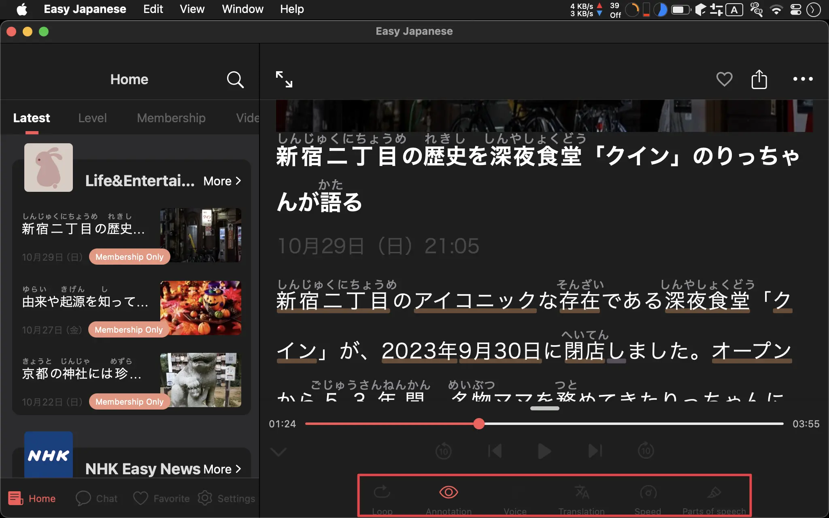Toggle the Translation option
This screenshot has width=829, height=518.
pyautogui.click(x=582, y=500)
